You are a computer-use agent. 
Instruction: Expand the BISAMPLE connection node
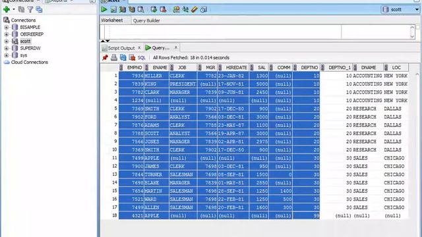coord(7,27)
